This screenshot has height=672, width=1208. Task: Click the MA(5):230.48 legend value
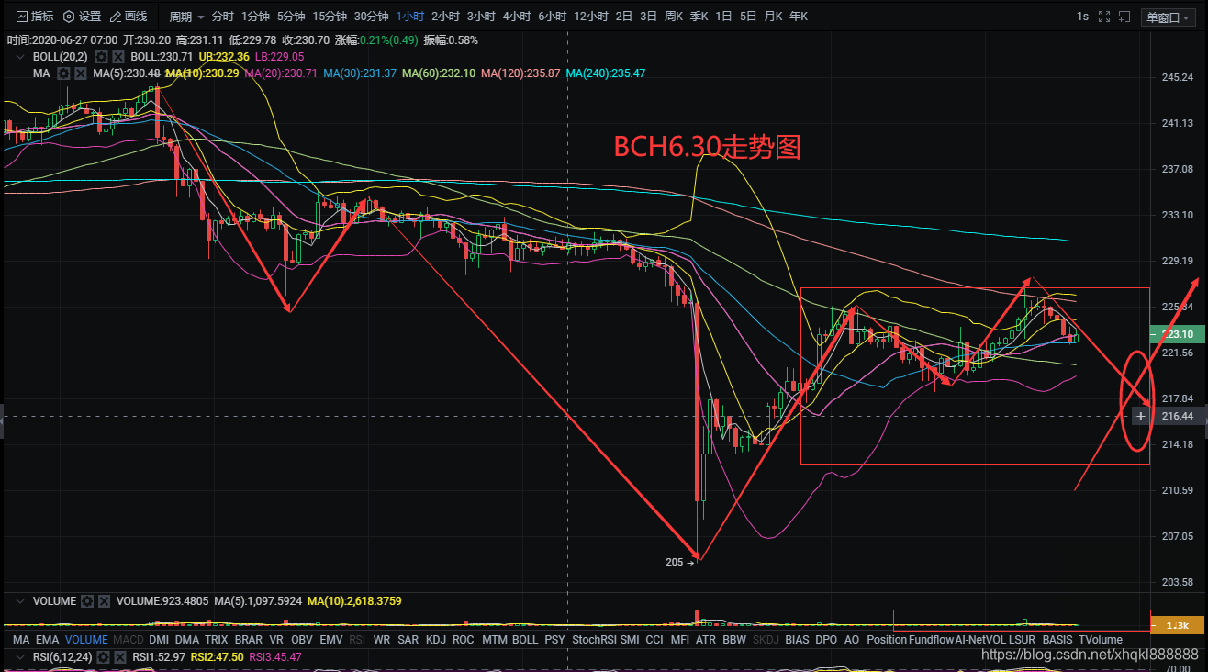tap(125, 73)
